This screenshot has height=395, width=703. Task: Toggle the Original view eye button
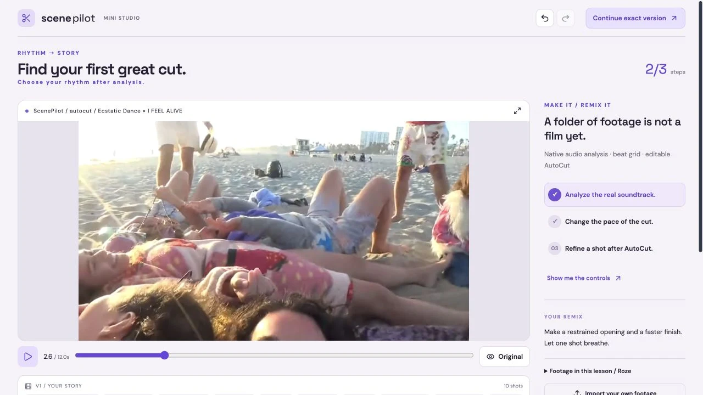[504, 357]
